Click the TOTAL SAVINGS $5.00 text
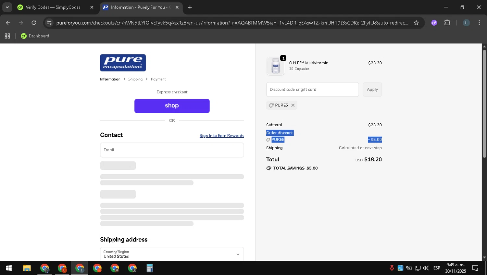The image size is (487, 275). pyautogui.click(x=295, y=168)
